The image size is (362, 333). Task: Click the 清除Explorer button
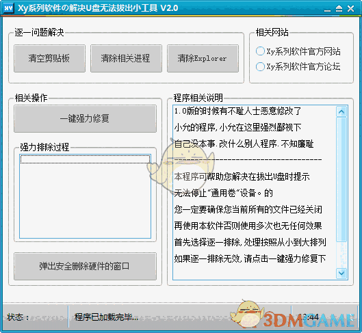pyautogui.click(x=203, y=59)
